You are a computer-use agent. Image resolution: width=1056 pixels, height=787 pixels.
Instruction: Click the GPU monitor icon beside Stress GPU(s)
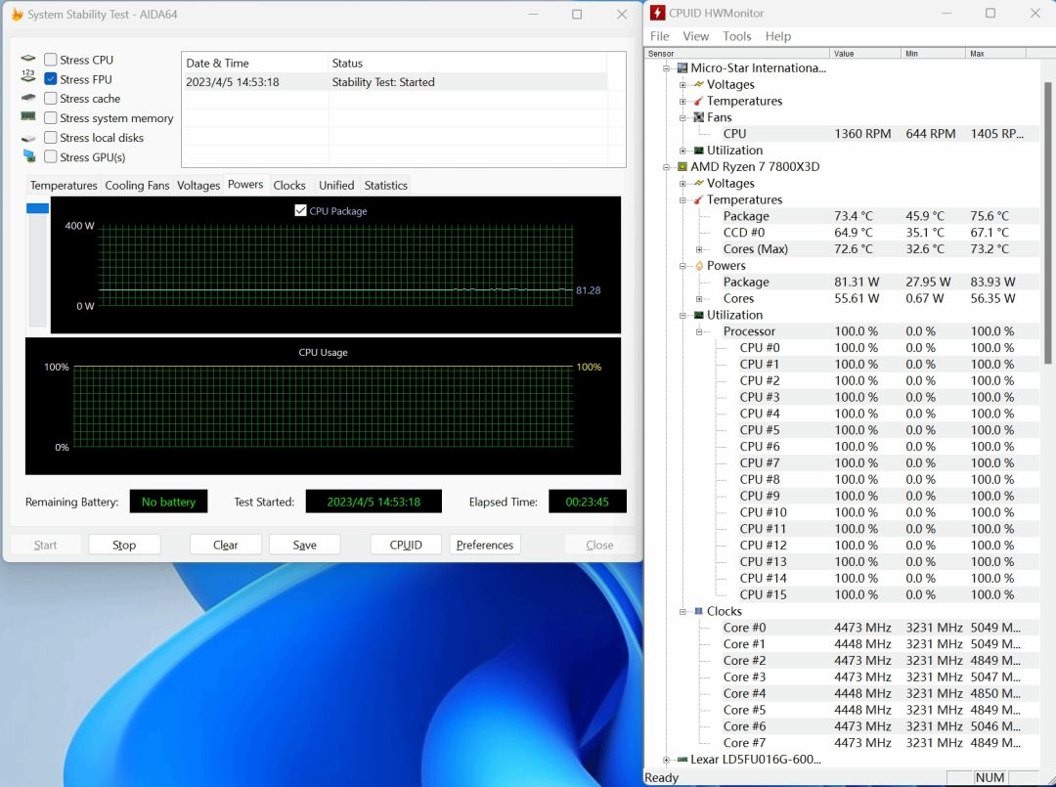tap(28, 156)
